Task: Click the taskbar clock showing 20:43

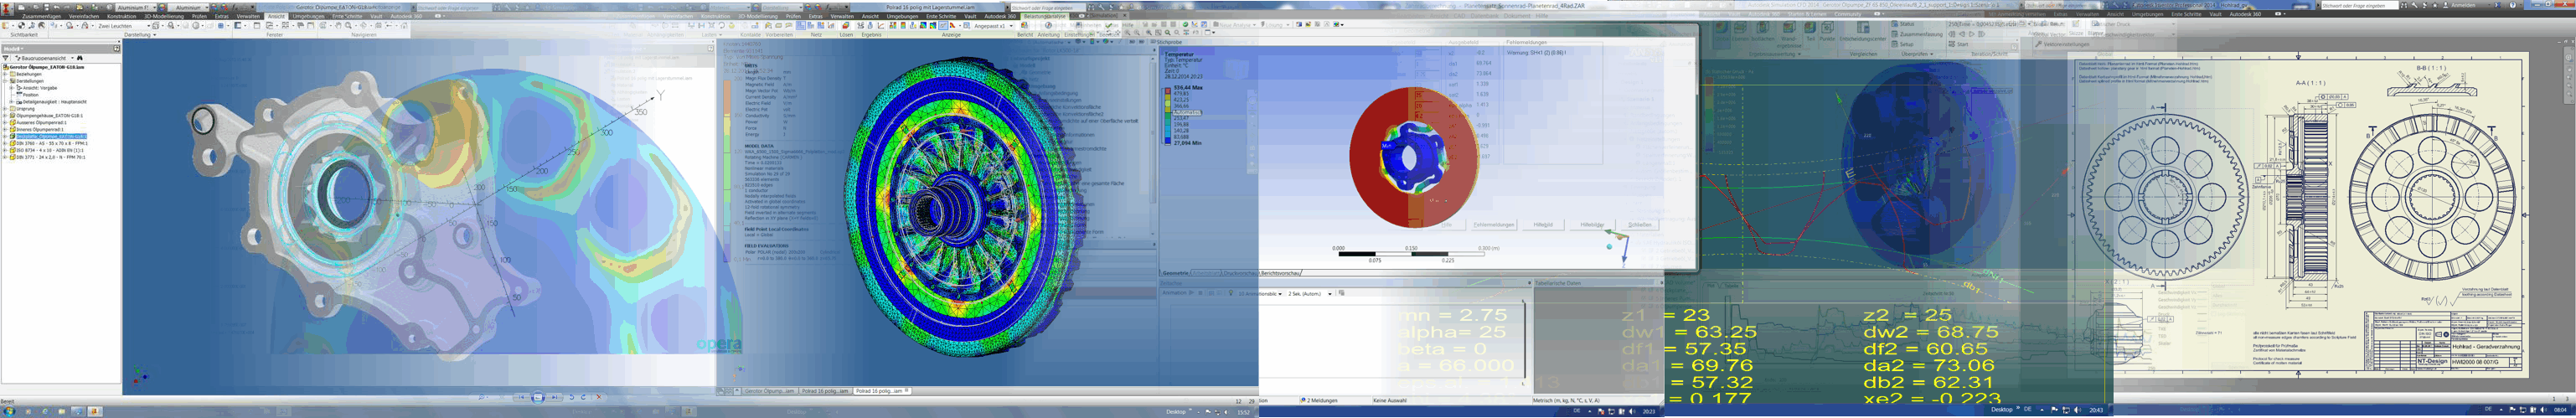Action: [x=2096, y=410]
